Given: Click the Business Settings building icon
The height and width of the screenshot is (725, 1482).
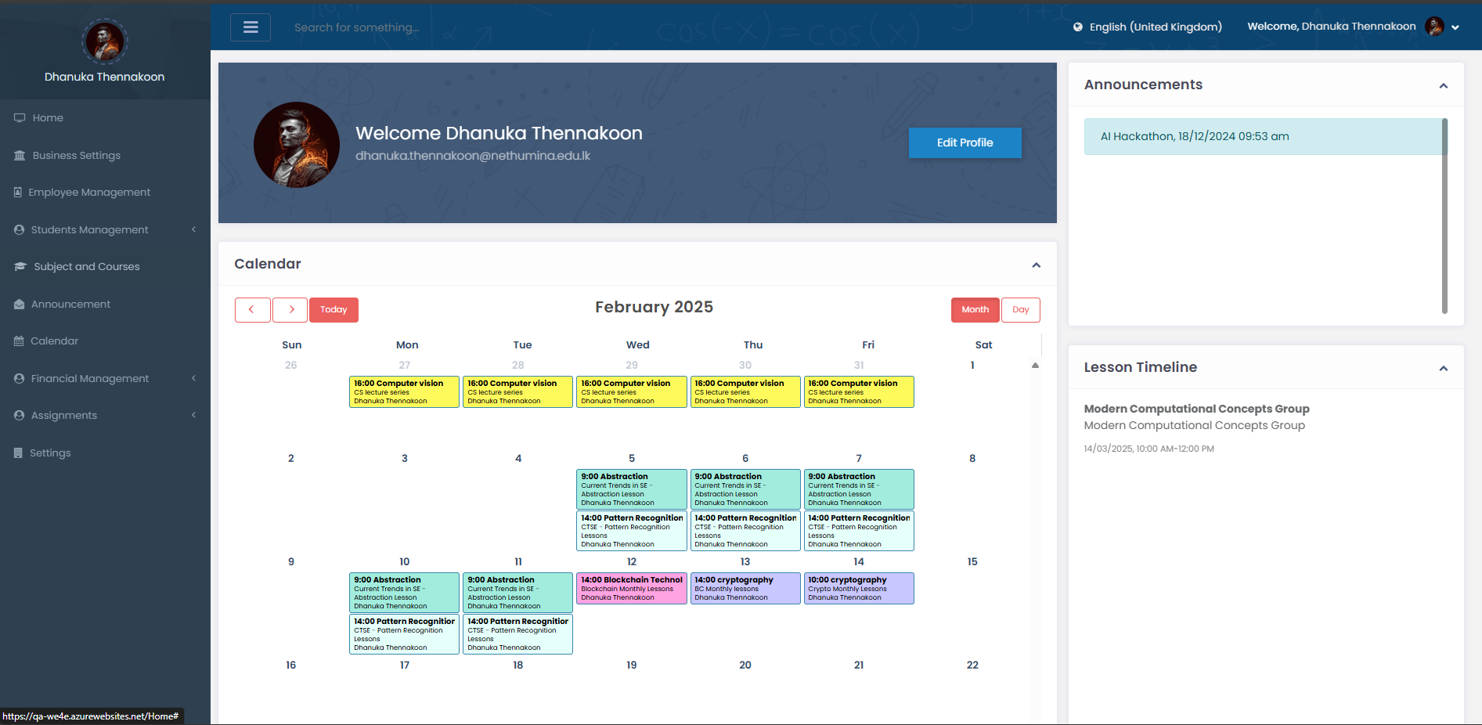Looking at the screenshot, I should click(20, 156).
